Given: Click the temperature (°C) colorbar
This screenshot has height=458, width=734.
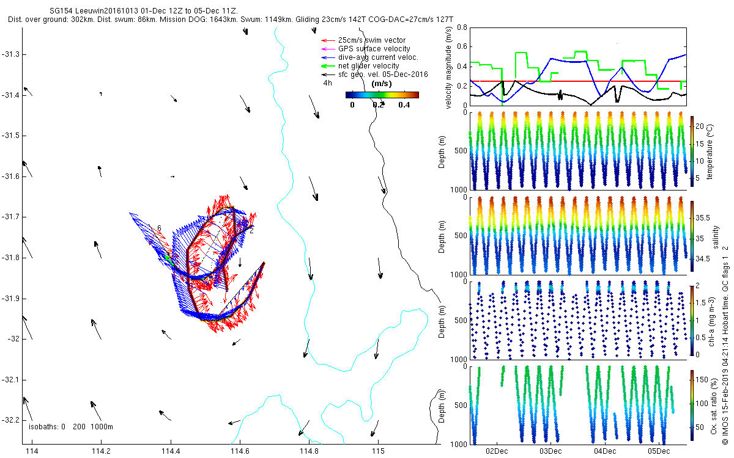Looking at the screenshot, I should click(x=692, y=150).
